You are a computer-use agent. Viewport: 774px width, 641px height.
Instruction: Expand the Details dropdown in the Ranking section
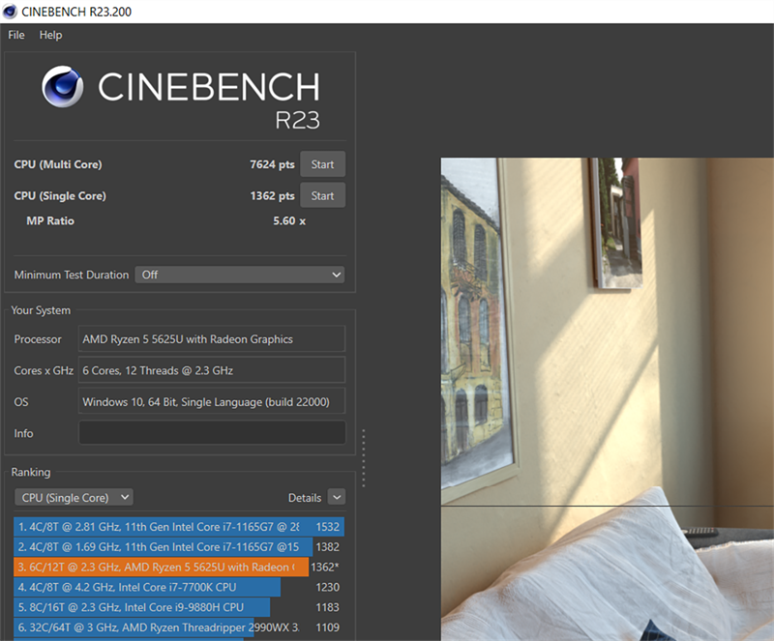coord(336,496)
